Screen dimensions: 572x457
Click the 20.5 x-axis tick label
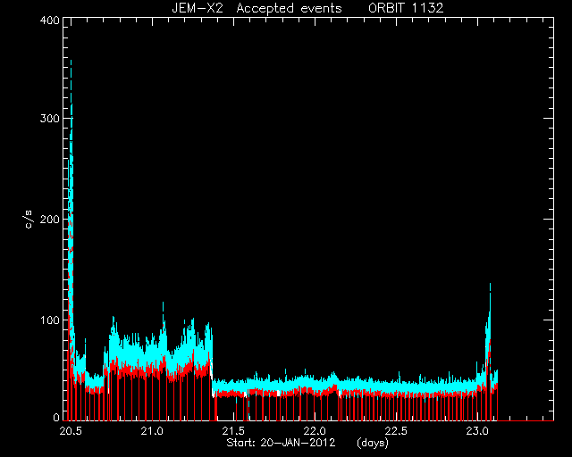71,431
